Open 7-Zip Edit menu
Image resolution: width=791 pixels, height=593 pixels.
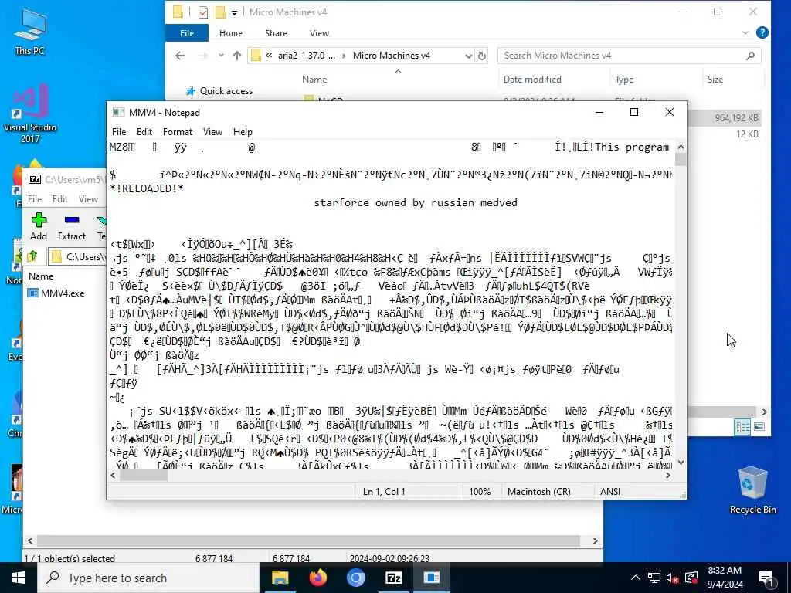(60, 199)
